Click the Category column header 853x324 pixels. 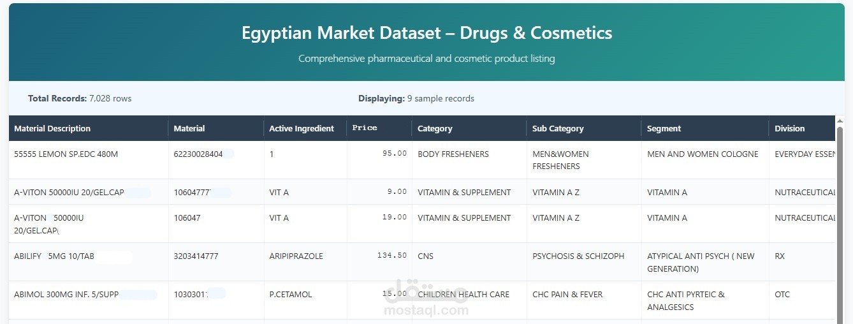[435, 128]
